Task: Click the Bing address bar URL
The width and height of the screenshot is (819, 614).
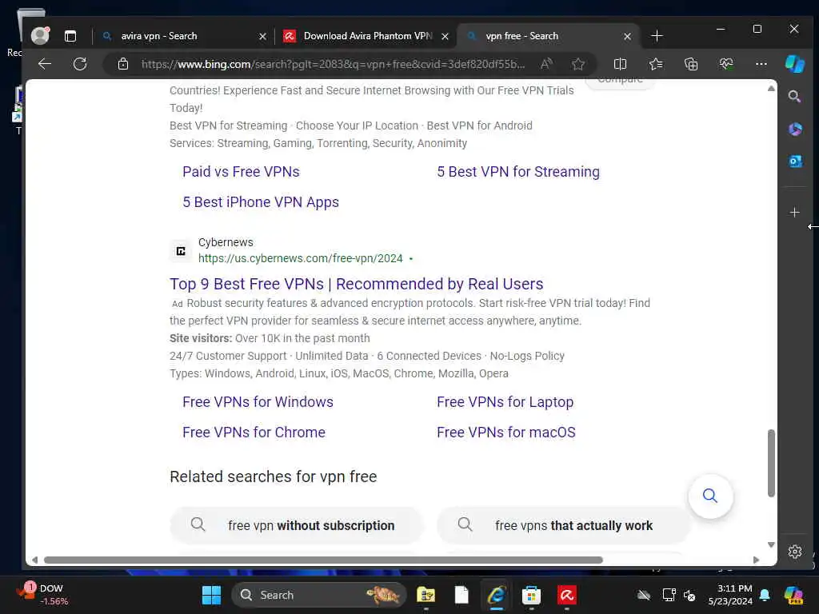Action: click(334, 64)
